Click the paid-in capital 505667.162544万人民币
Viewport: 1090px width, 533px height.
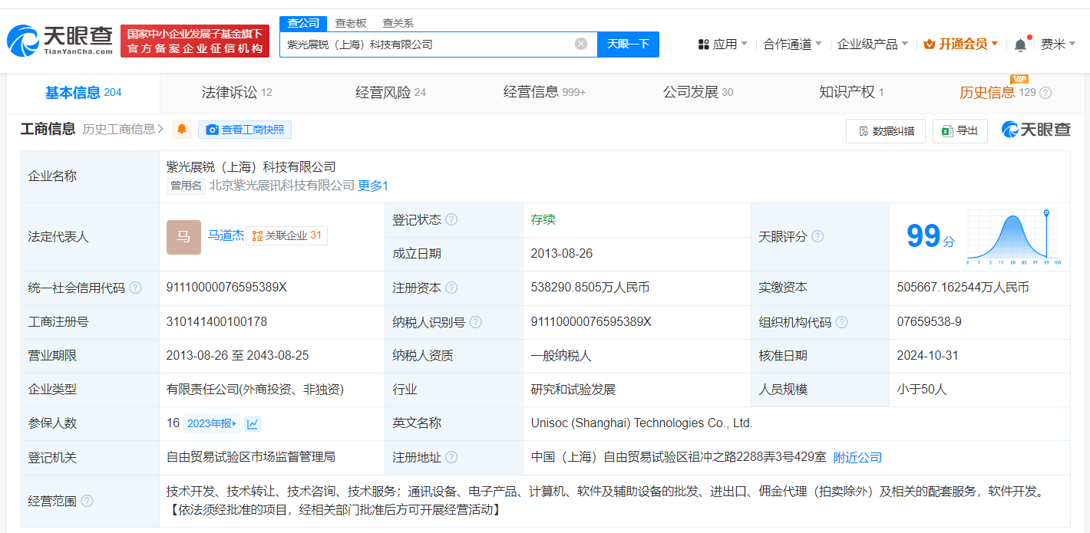[x=963, y=288]
